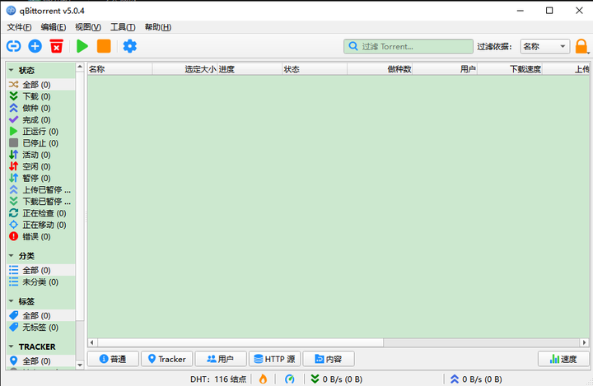593x386 pixels.
Task: Click the horizontal scrollbar right arrow
Action: [x=584, y=342]
